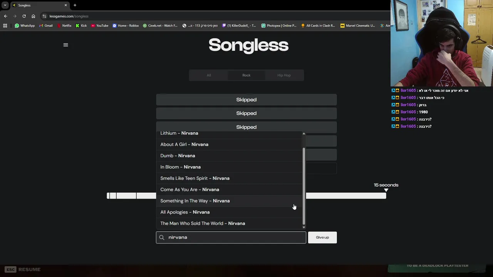Open the tab search dropdown arrow
Image resolution: width=493 pixels, height=277 pixels.
click(5, 5)
